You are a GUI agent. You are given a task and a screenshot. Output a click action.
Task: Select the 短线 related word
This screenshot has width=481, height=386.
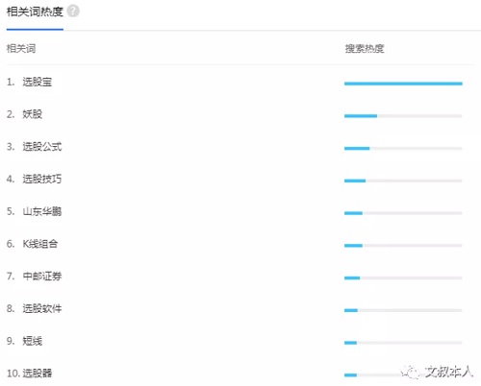[x=33, y=341]
